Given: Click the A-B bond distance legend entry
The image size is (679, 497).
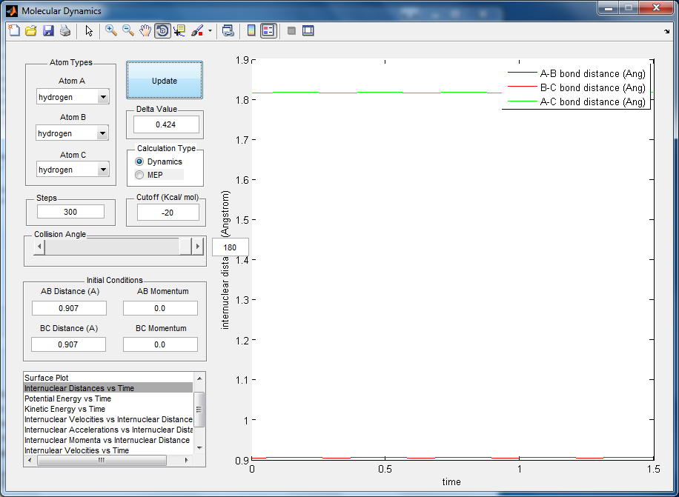Looking at the screenshot, I should (x=577, y=73).
